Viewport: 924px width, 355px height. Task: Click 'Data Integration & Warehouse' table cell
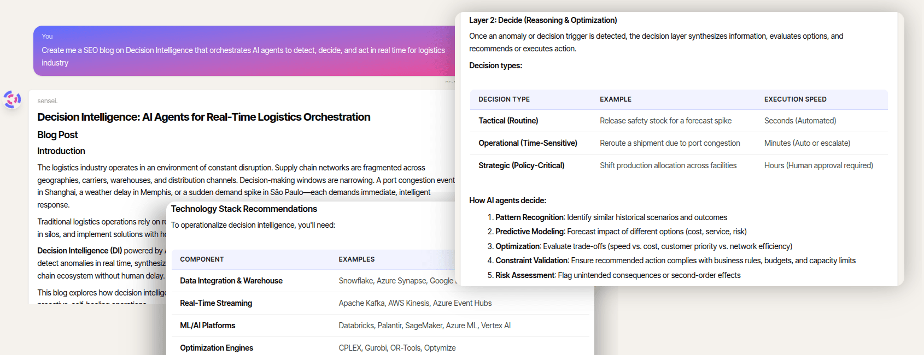tap(231, 281)
